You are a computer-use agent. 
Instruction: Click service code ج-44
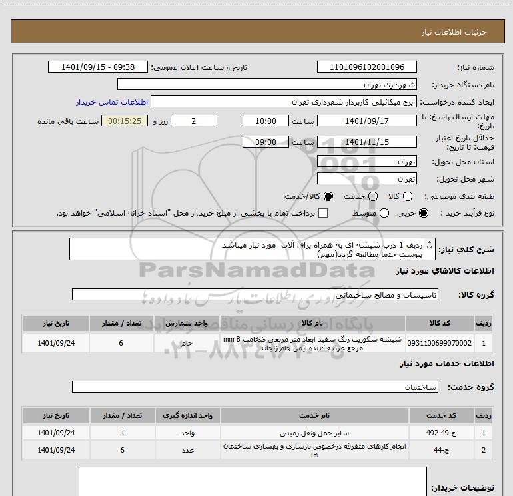tap(441, 450)
